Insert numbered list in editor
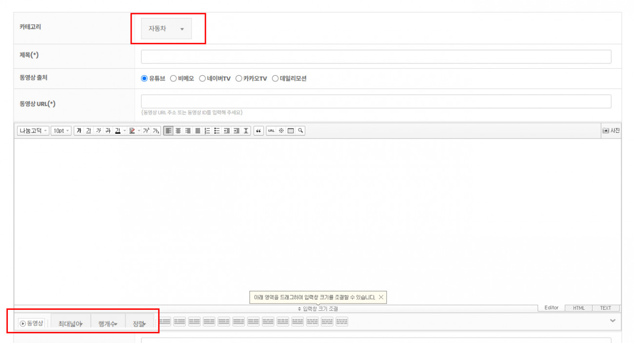Screen dimensions: 634x343 point(207,131)
